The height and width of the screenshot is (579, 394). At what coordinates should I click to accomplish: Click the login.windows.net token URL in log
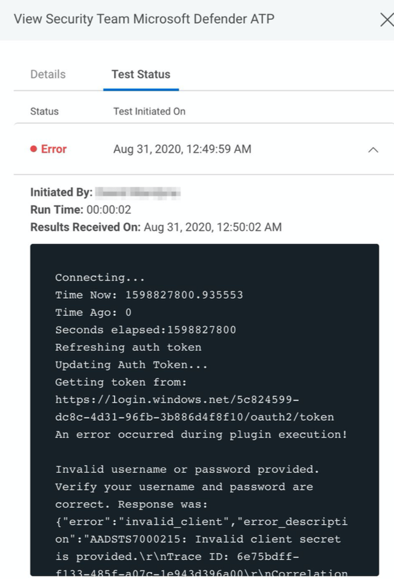[195, 408]
